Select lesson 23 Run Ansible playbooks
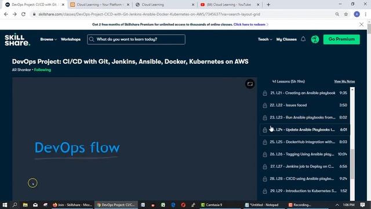This screenshot has width=371, height=209. coord(305,117)
